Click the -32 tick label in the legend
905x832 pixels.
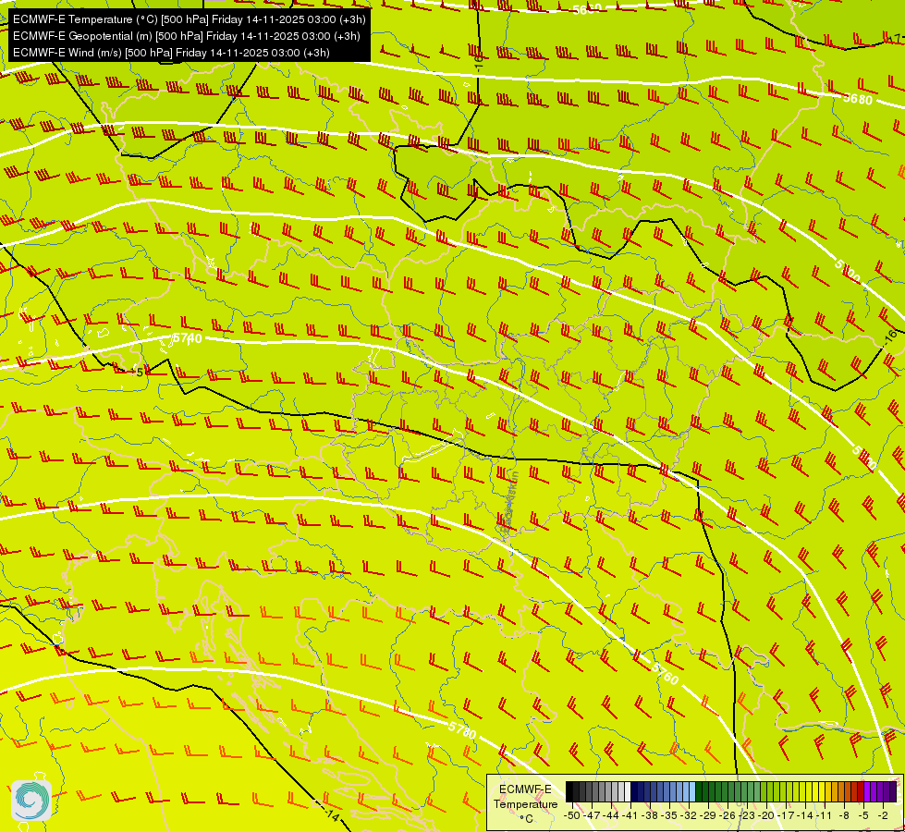click(689, 816)
